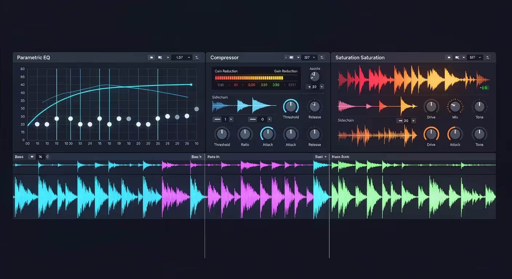Click the Ratio knob in Compressor
The image size is (512, 279).
(x=245, y=134)
